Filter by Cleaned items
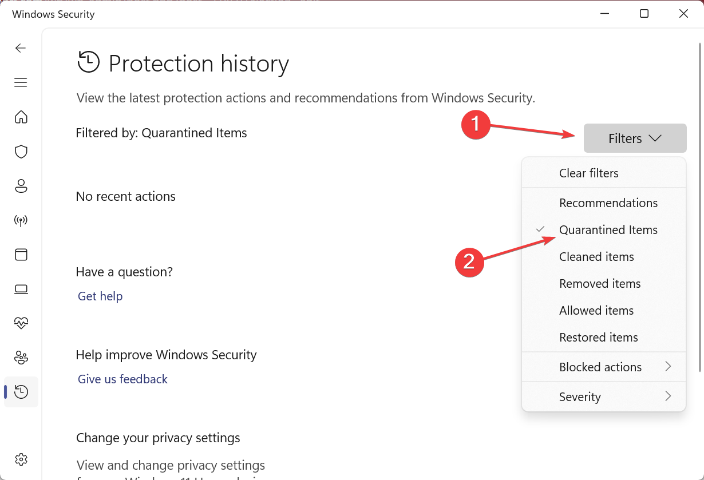 [596, 257]
